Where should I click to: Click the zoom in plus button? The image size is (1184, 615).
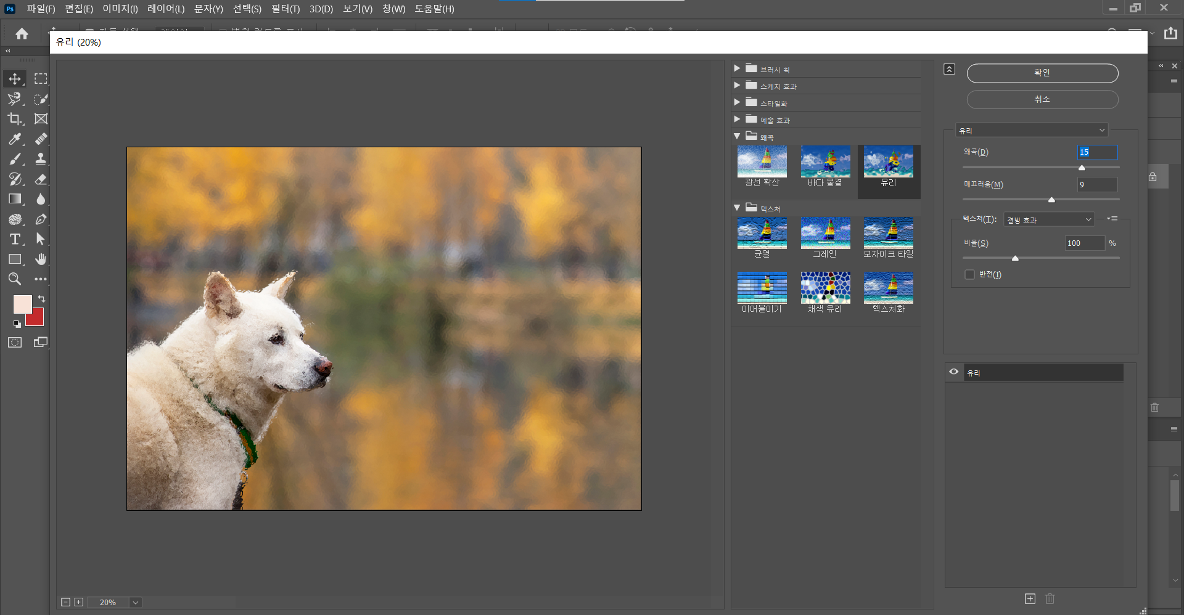79,602
